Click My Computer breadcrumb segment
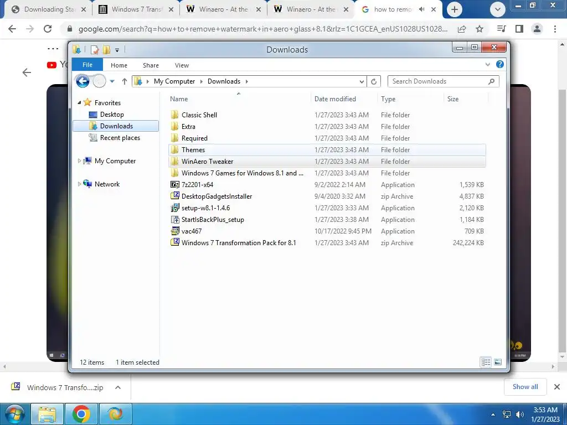 tap(174, 81)
